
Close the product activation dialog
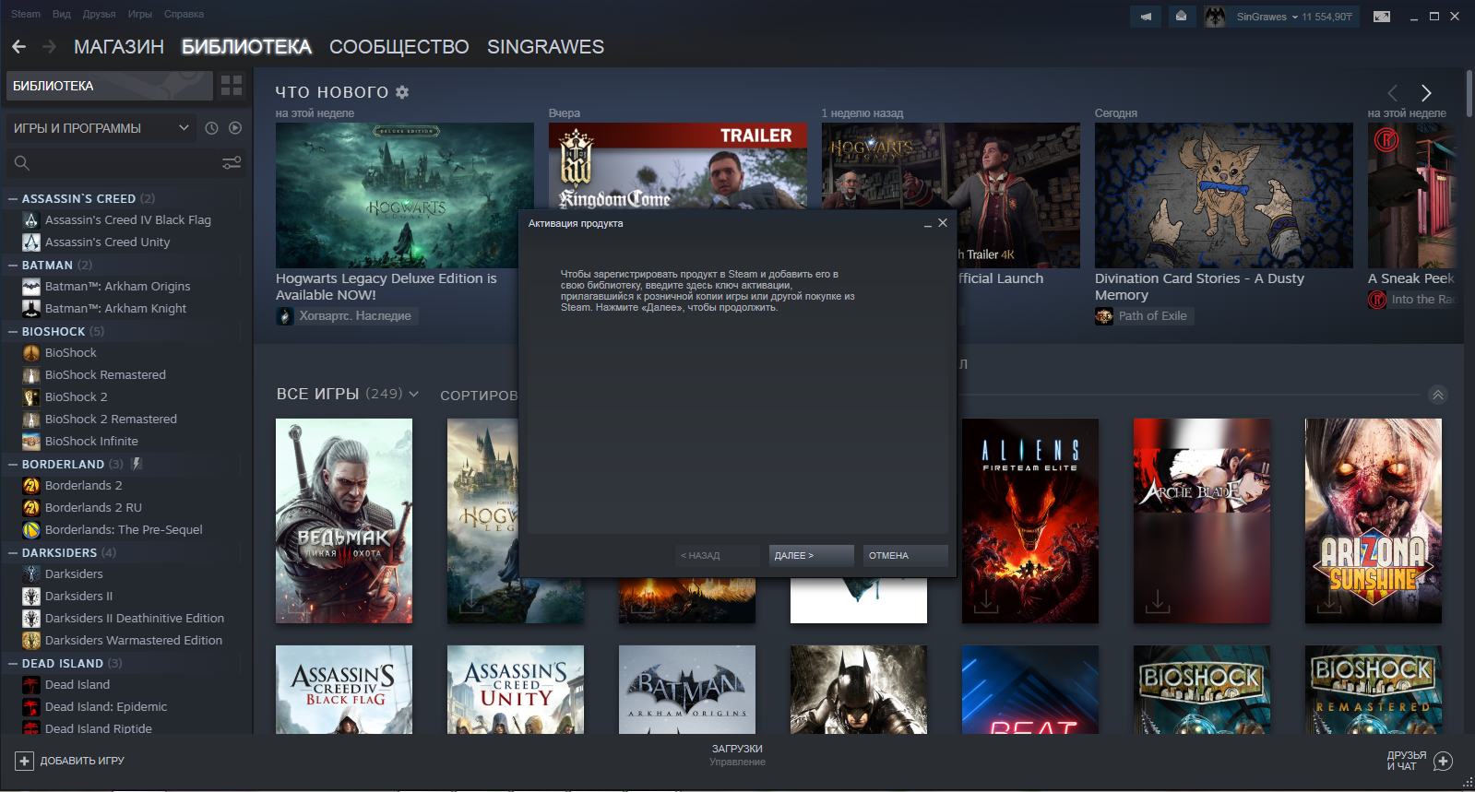pos(943,223)
